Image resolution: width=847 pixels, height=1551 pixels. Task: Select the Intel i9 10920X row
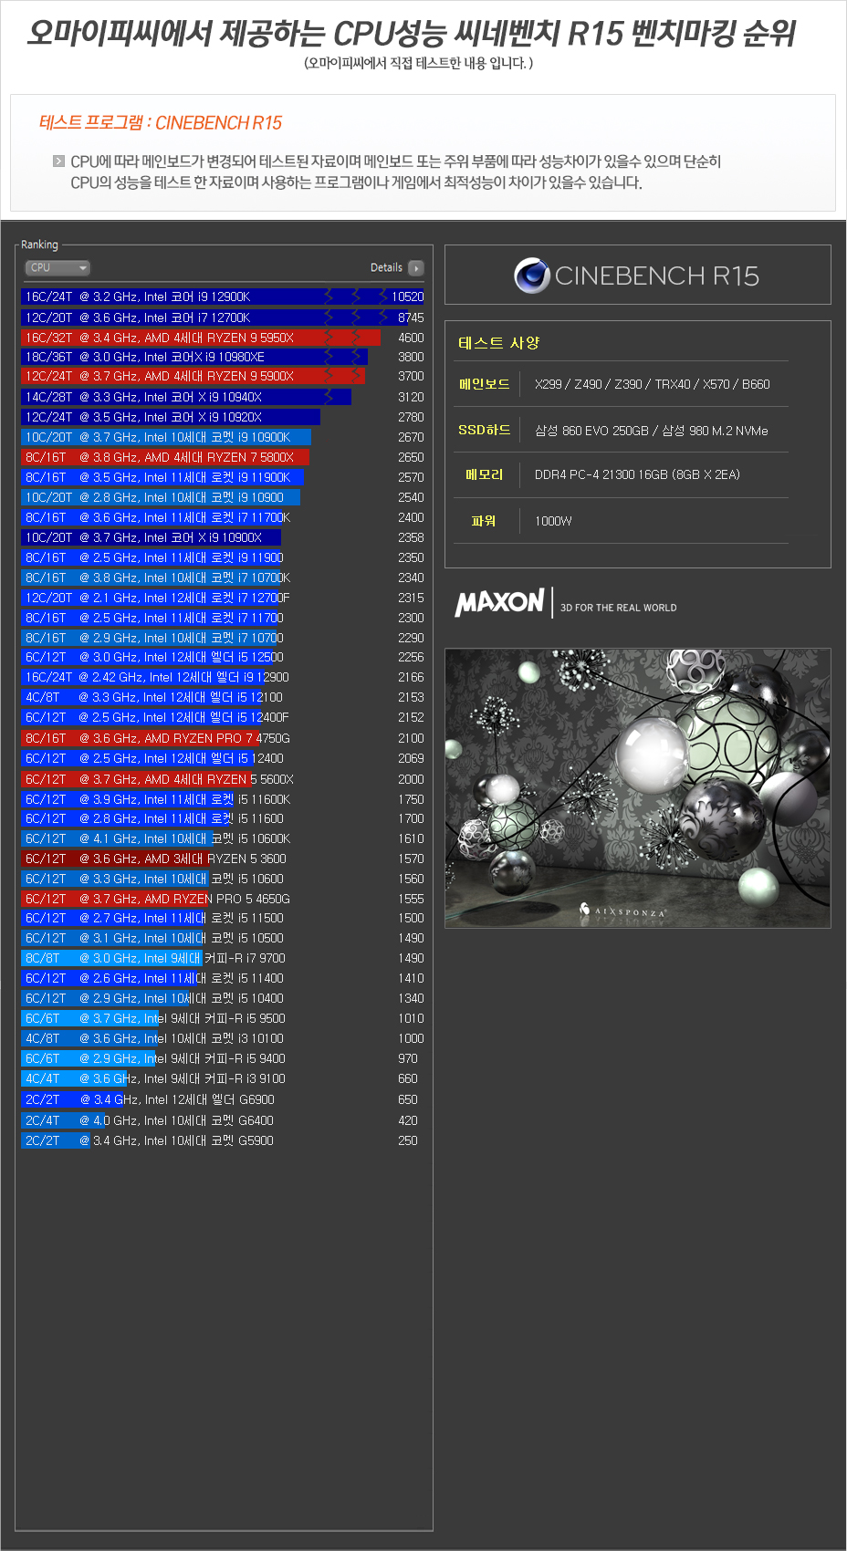pyautogui.click(x=223, y=417)
